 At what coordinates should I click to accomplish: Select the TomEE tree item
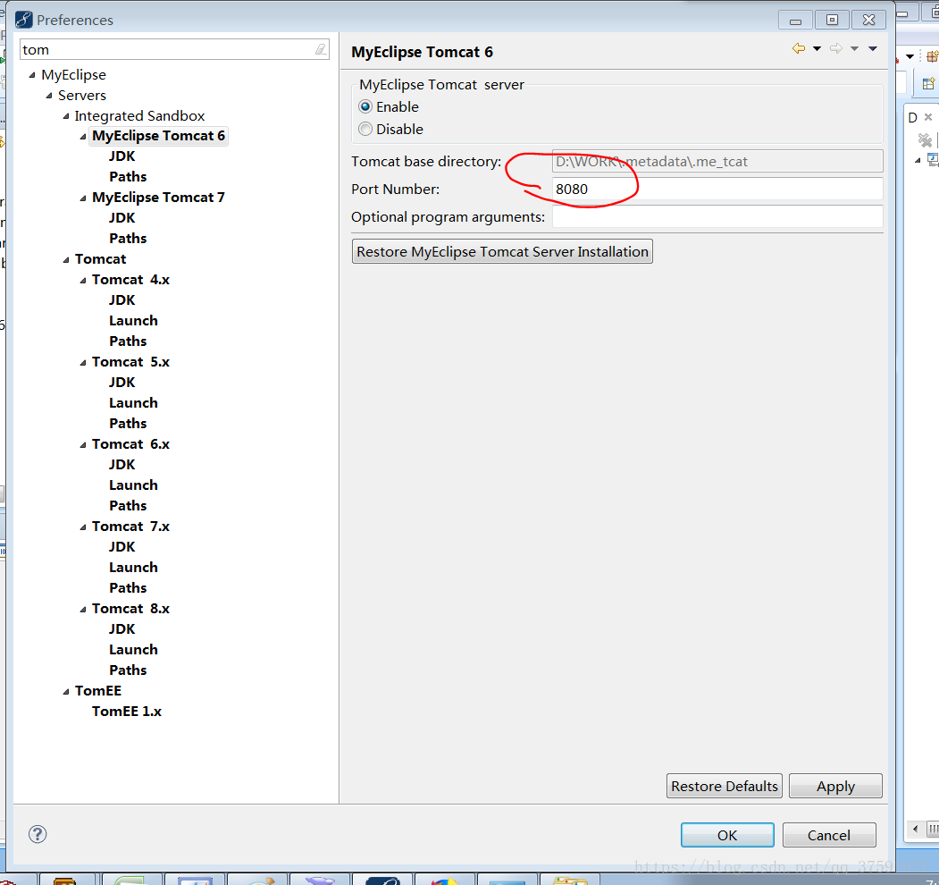click(98, 691)
